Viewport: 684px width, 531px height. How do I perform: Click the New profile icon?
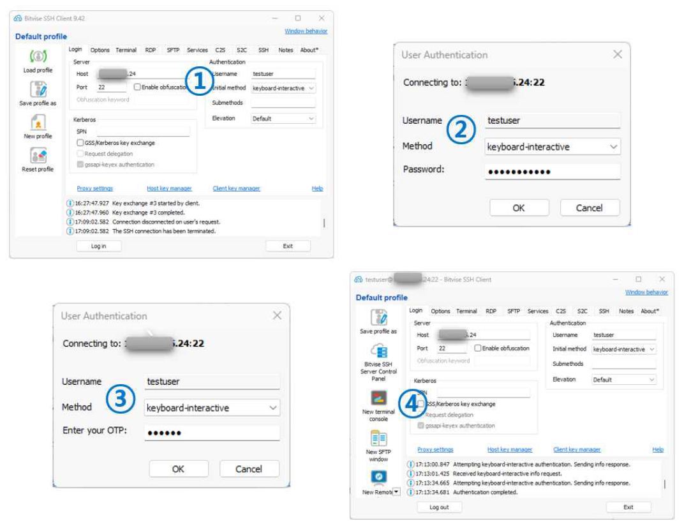[38, 123]
